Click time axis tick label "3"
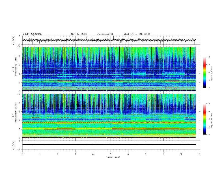The image size is (224, 173). pyautogui.click(x=76, y=154)
